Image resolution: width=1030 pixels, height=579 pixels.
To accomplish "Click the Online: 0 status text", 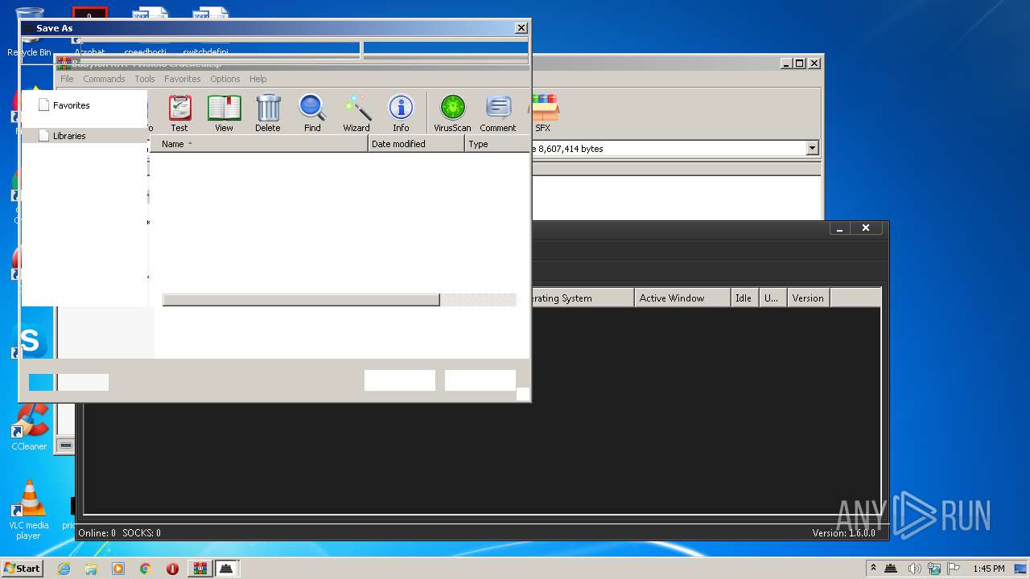I will [x=97, y=532].
